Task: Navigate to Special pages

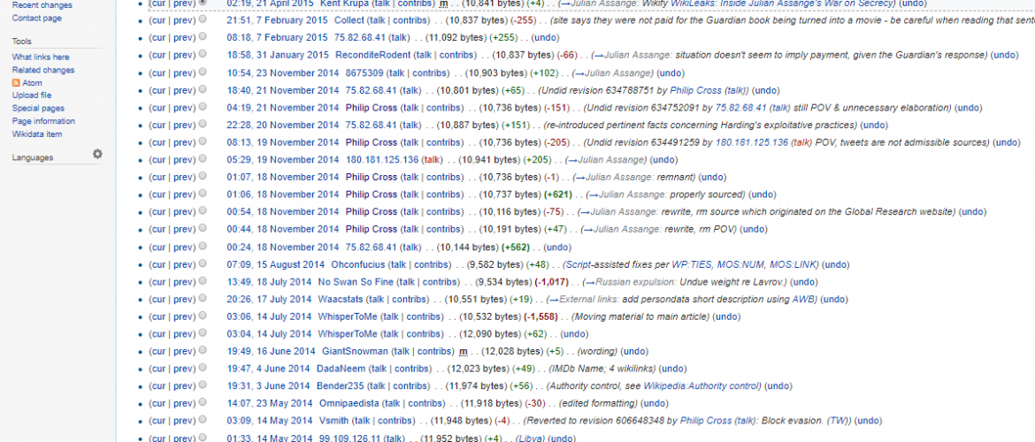Action: pos(37,109)
